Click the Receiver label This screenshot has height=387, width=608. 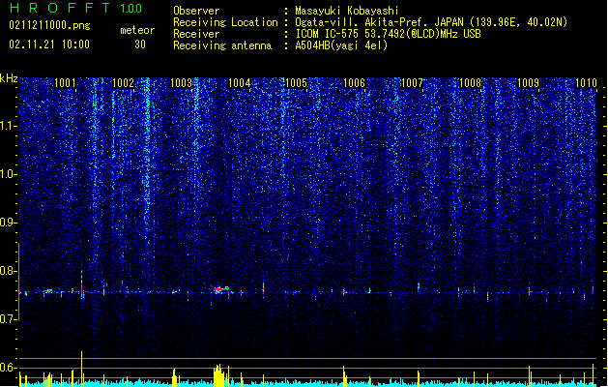click(196, 34)
